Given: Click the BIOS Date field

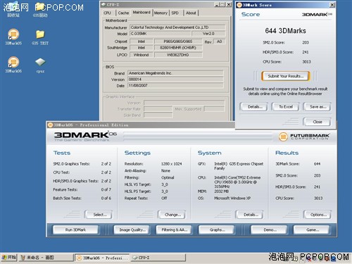Looking at the screenshot, I should 175,85.
